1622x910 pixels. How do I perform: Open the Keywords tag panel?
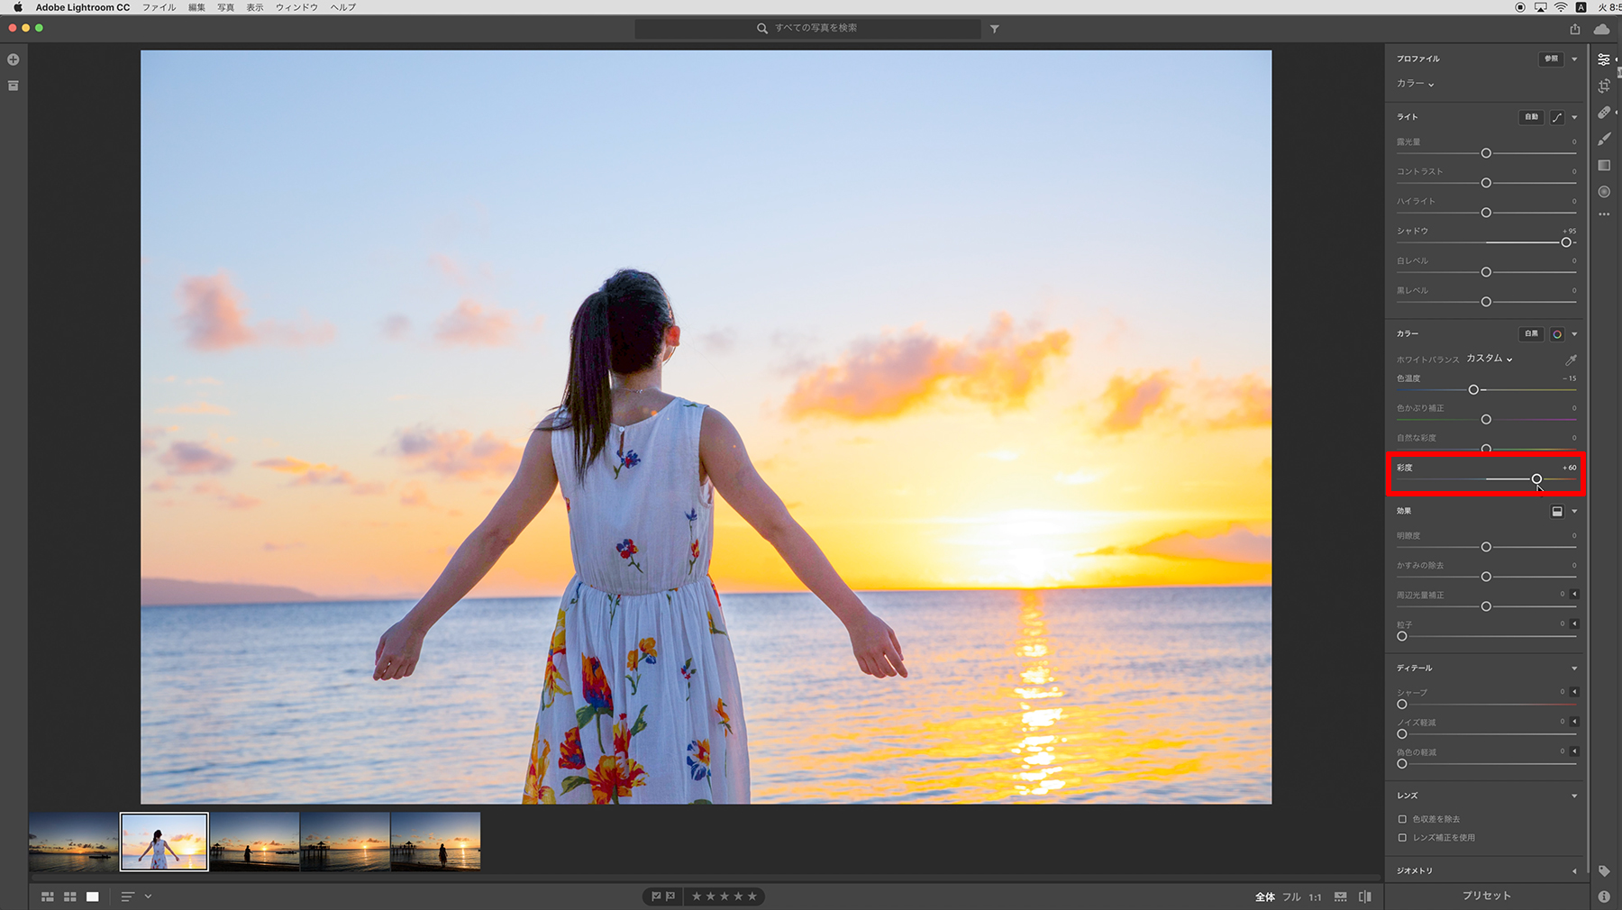(x=1604, y=870)
